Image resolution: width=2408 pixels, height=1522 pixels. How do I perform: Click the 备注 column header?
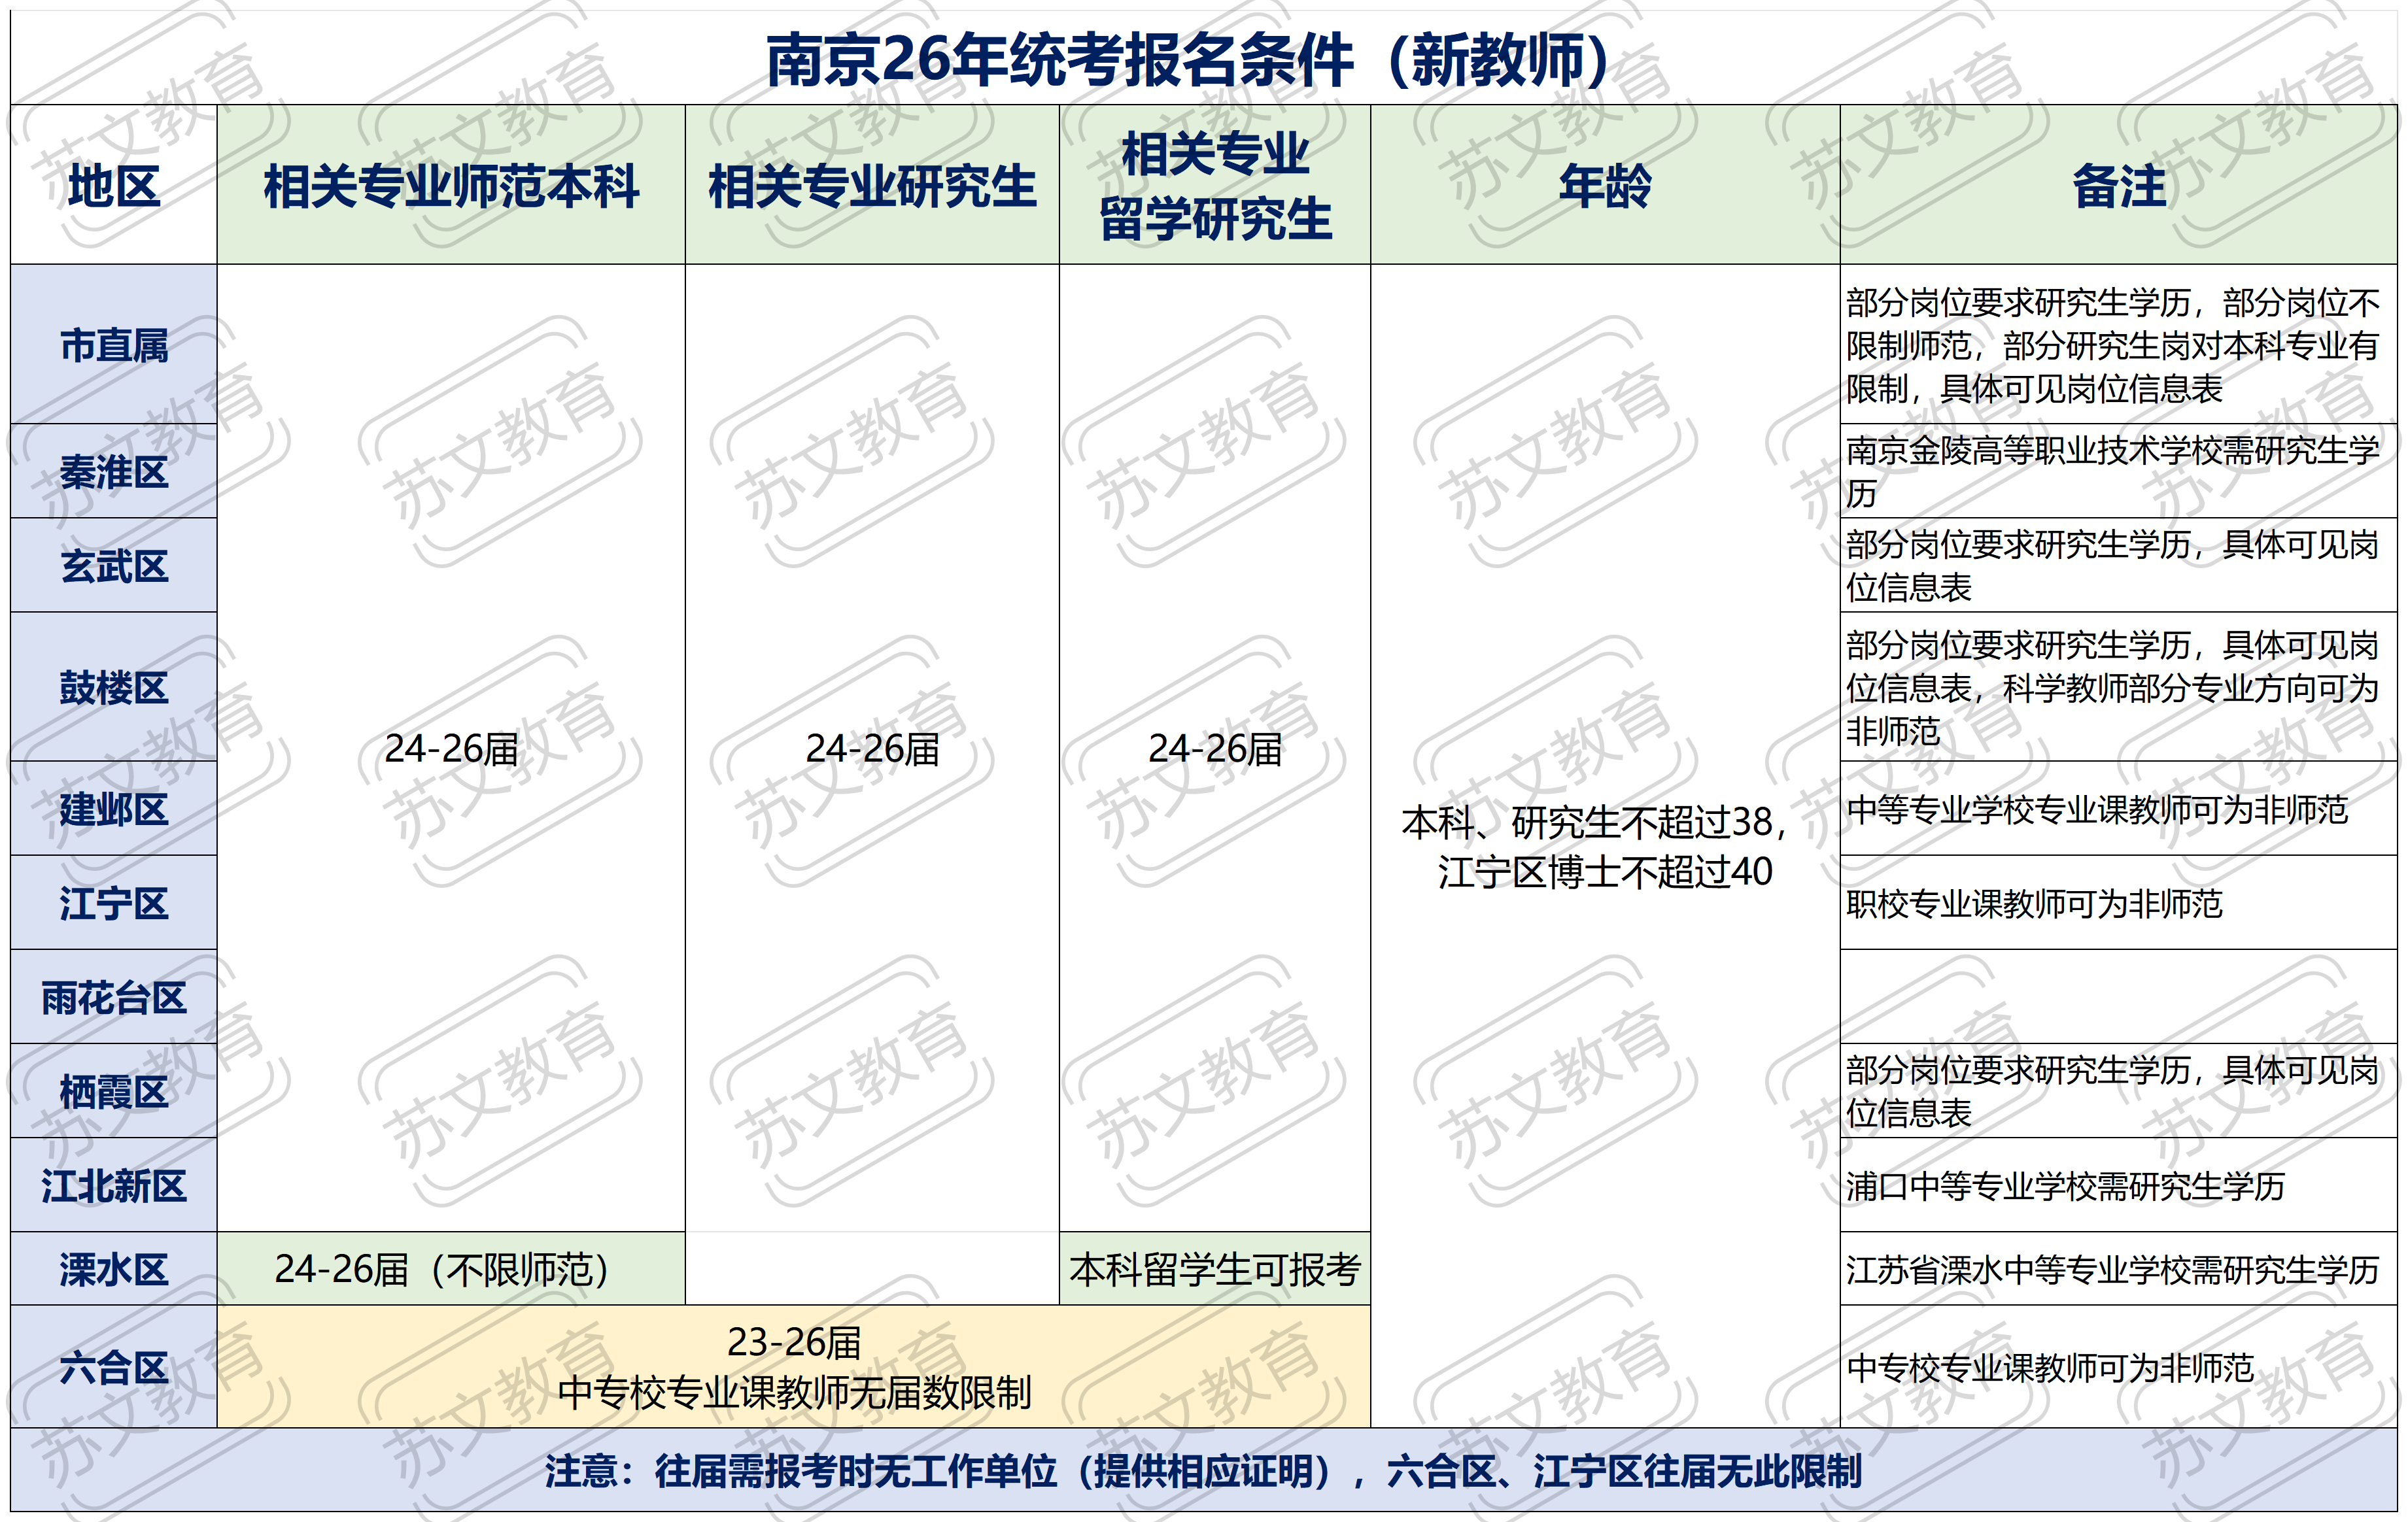click(2119, 185)
